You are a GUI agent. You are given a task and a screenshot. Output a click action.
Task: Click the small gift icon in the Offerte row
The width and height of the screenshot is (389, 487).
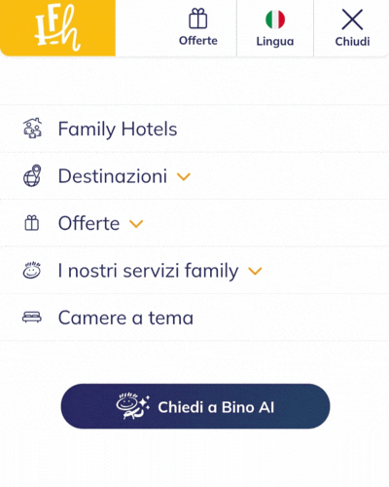click(x=32, y=223)
